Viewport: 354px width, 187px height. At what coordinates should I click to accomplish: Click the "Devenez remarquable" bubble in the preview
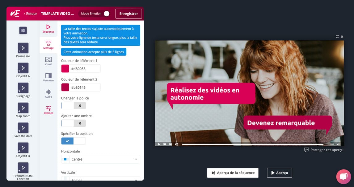[288, 123]
